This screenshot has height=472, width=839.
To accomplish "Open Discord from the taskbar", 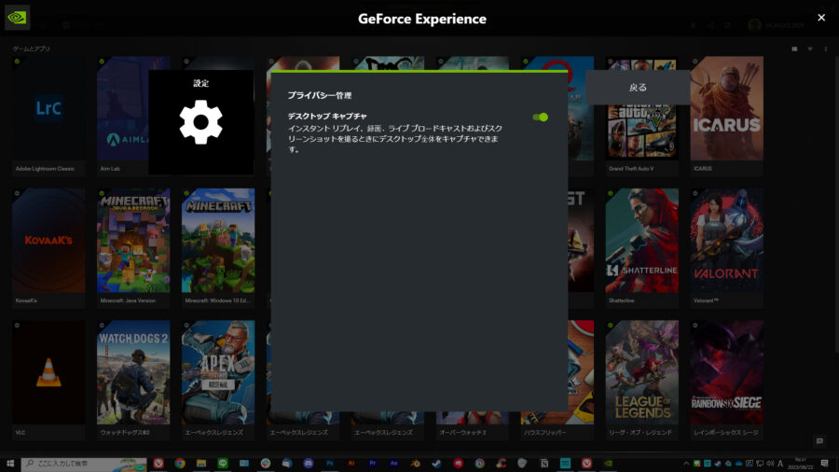I will (309, 464).
